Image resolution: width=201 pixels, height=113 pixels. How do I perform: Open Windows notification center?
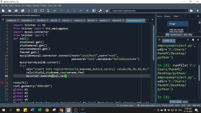[196, 110]
